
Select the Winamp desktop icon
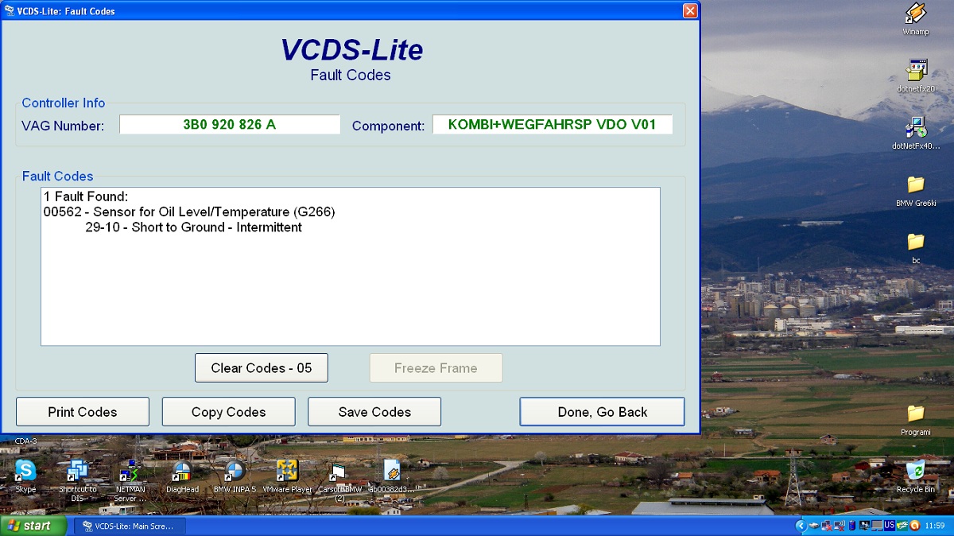[x=916, y=16]
